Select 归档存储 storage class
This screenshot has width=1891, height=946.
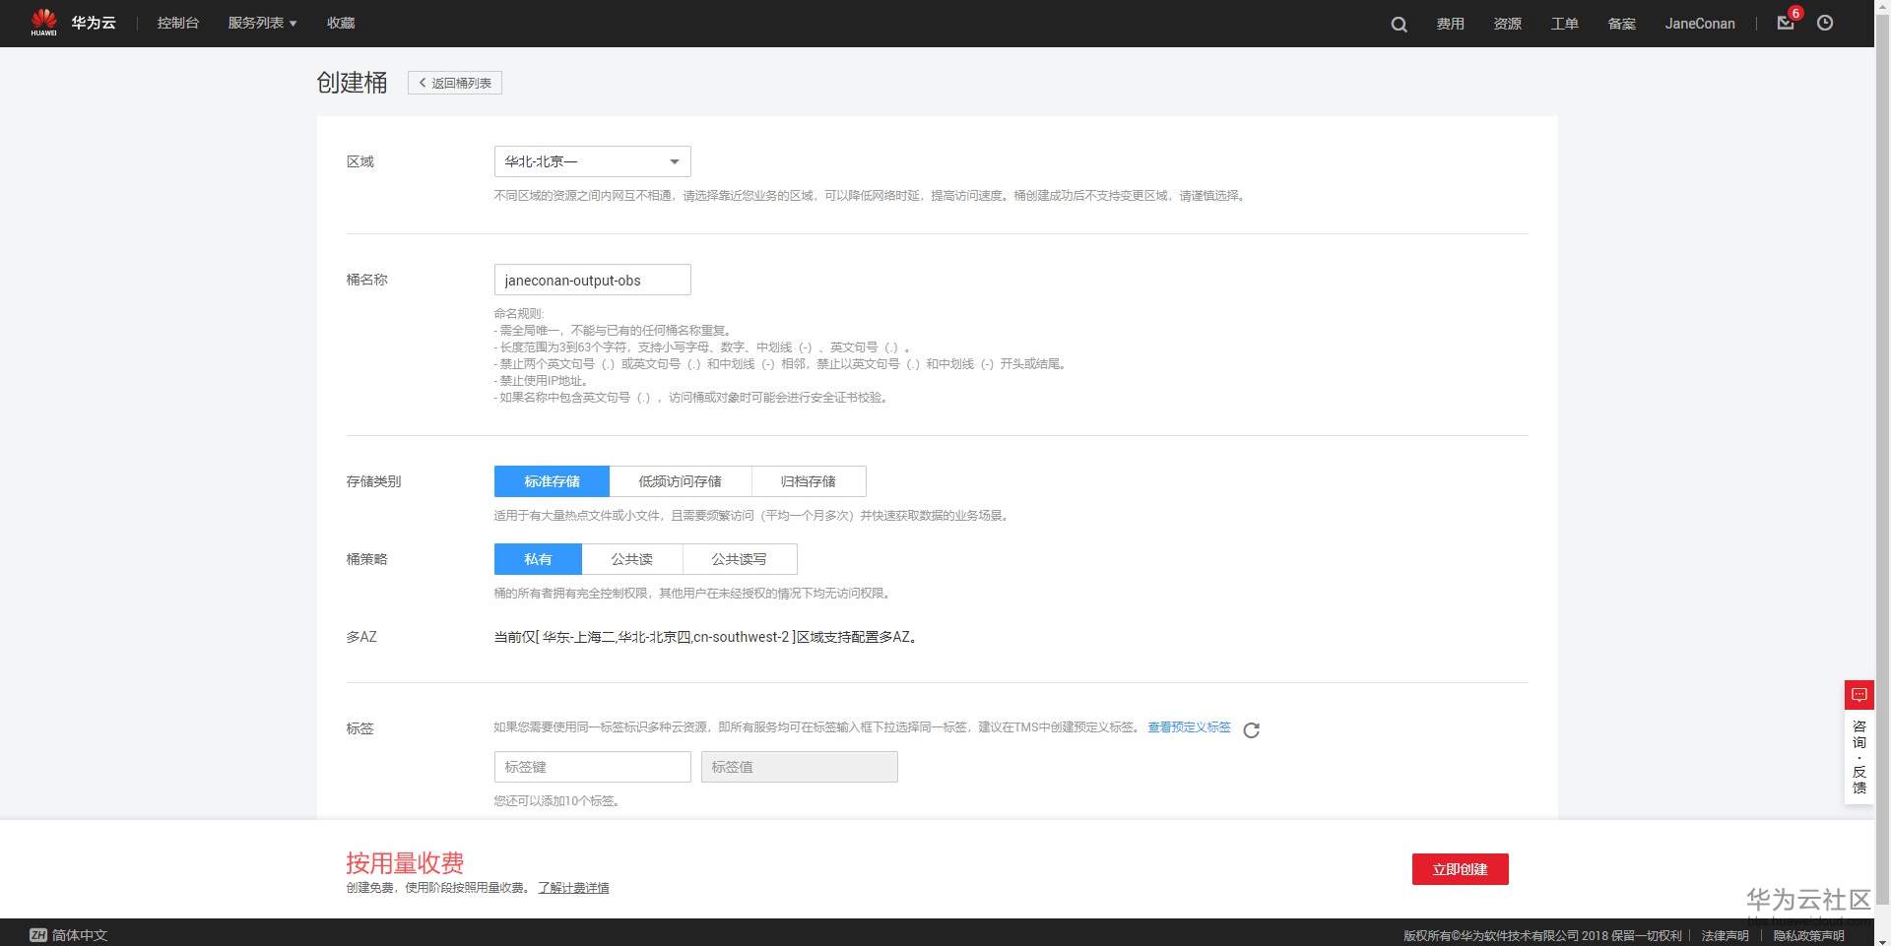click(x=808, y=481)
